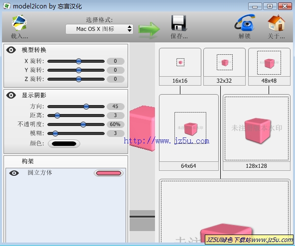Click the telephone 解锁 unlock icon
Image resolution: width=295 pixels, height=246 pixels.
(245, 23)
